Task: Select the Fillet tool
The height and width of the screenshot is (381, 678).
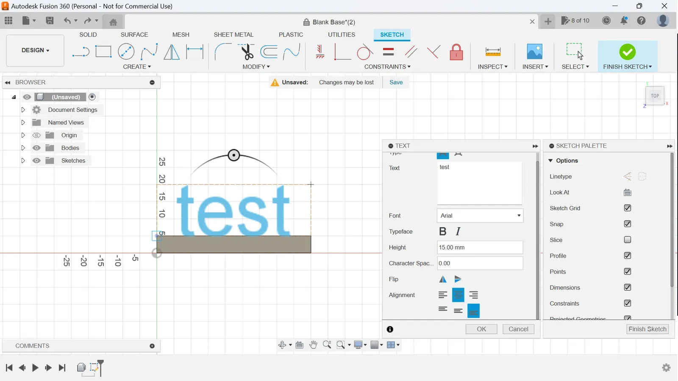Action: tap(223, 52)
